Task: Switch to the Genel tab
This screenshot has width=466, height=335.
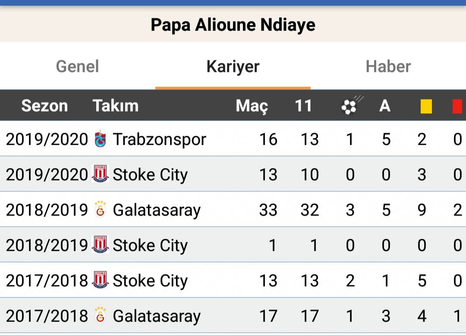Action: [x=78, y=66]
